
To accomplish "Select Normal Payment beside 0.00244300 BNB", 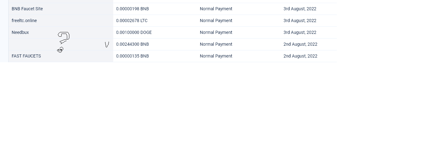I will coord(216,44).
